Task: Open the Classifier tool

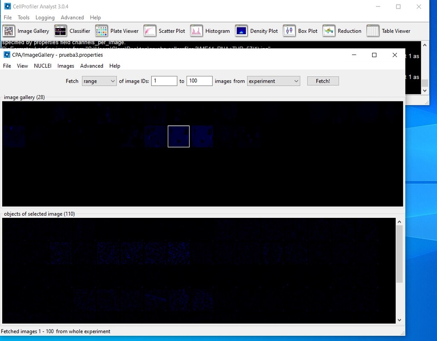Action: coord(75,31)
